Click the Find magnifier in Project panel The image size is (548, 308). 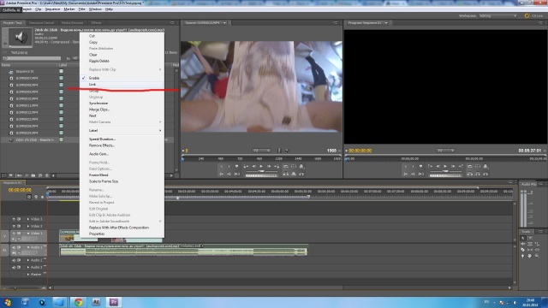pyautogui.click(x=27, y=175)
